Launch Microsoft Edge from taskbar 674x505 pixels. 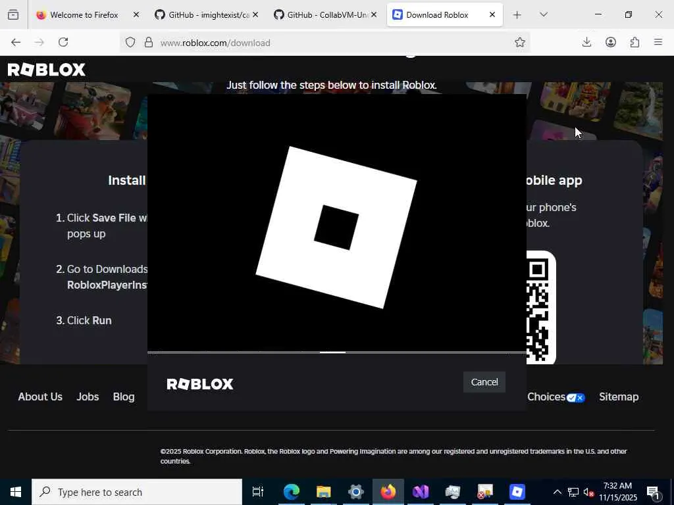(x=291, y=492)
